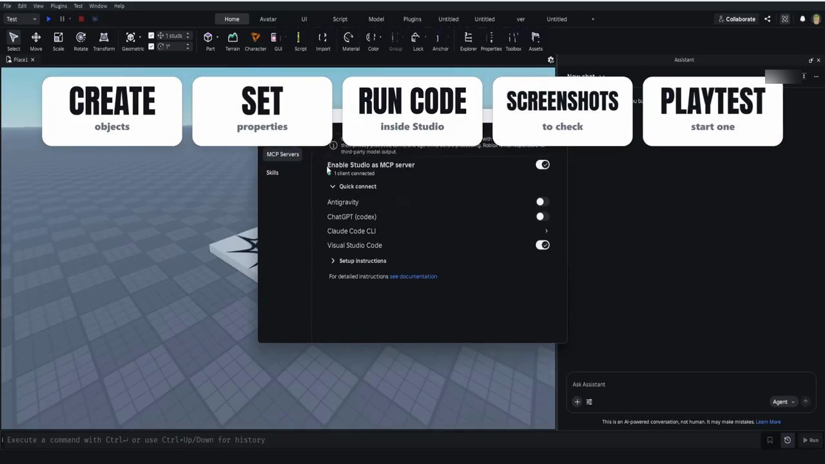Add a Script from the toolbar
Viewport: 825px width, 464px height.
point(300,41)
